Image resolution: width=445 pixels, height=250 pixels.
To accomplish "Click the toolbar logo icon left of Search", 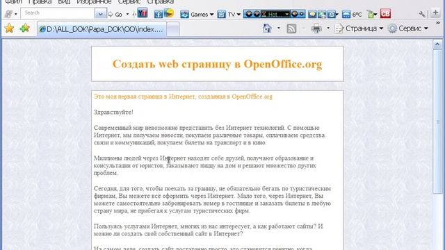I will (x=8, y=14).
